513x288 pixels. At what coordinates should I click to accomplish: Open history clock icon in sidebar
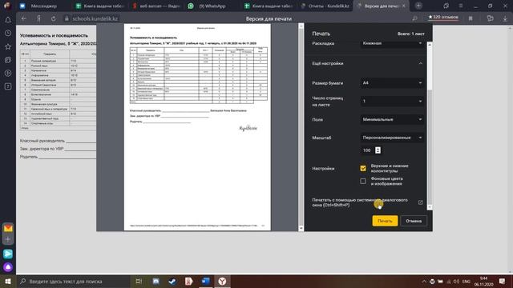8,34
